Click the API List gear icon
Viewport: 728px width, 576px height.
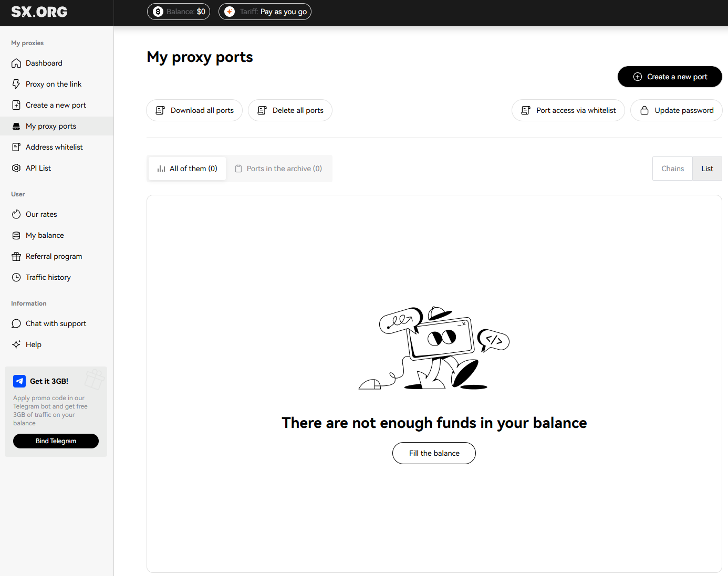click(16, 168)
